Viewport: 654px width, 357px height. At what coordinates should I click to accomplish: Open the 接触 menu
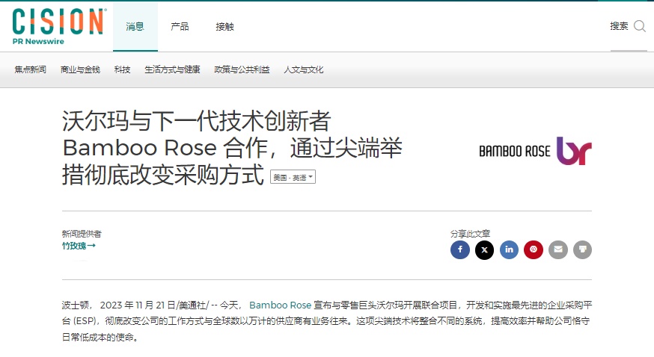[224, 27]
